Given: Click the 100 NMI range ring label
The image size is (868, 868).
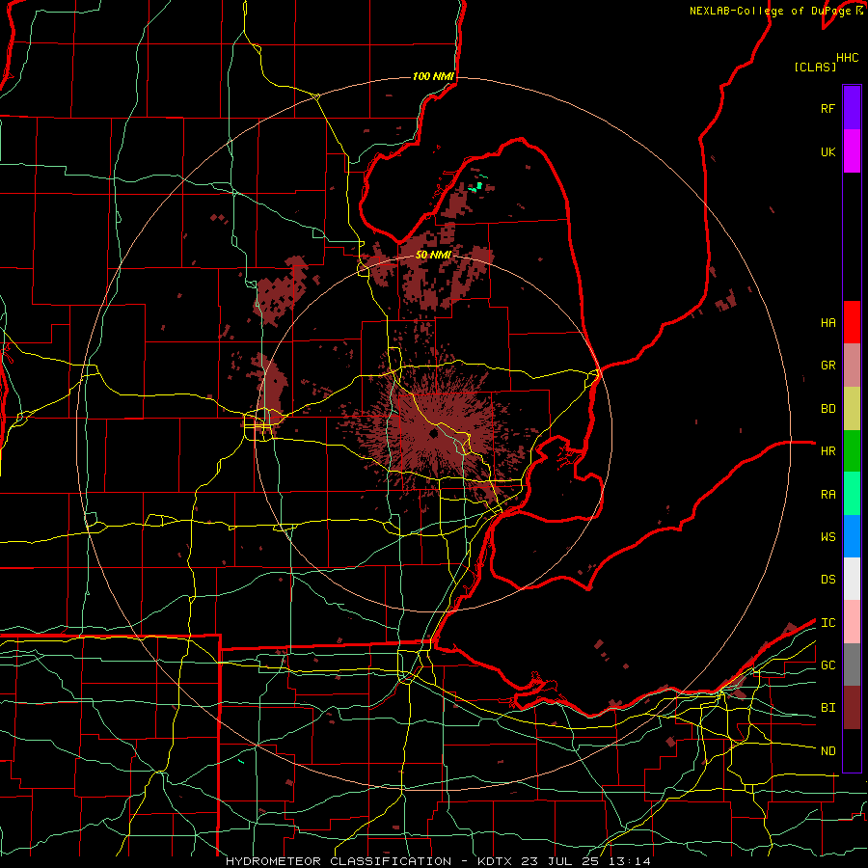Looking at the screenshot, I should (x=433, y=76).
